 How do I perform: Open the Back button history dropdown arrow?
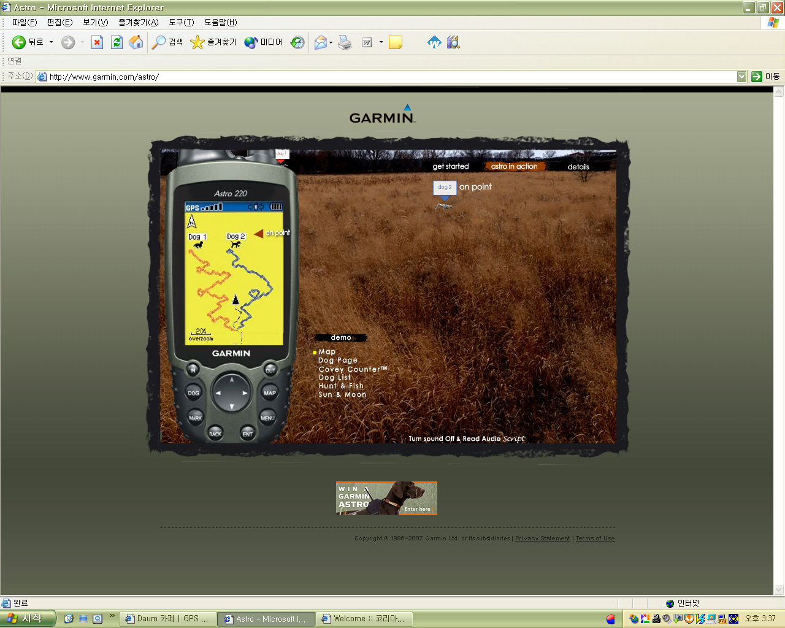tap(51, 42)
